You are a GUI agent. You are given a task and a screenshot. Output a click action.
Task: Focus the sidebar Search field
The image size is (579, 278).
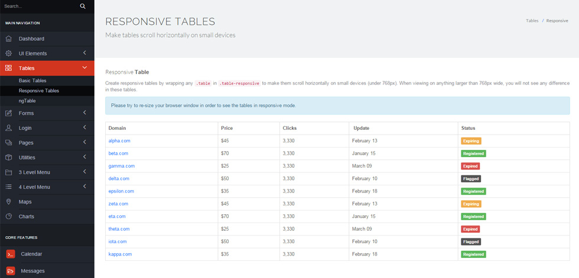[x=39, y=6]
